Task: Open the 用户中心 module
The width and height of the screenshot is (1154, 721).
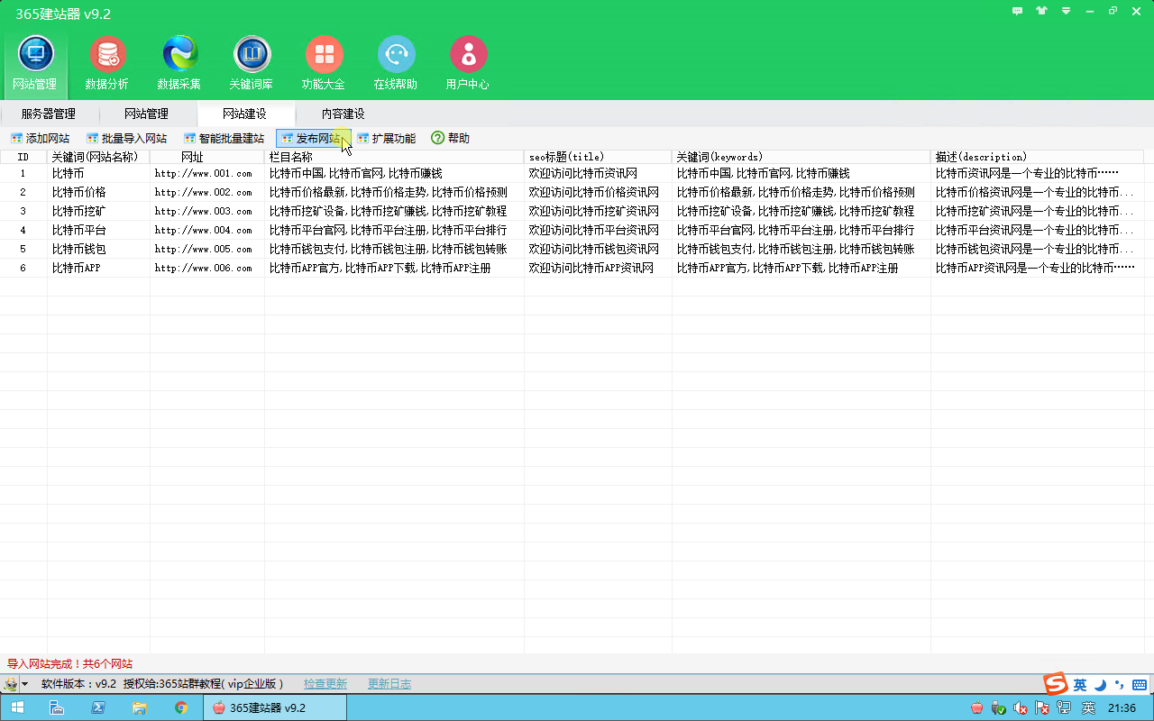Action: [x=468, y=63]
